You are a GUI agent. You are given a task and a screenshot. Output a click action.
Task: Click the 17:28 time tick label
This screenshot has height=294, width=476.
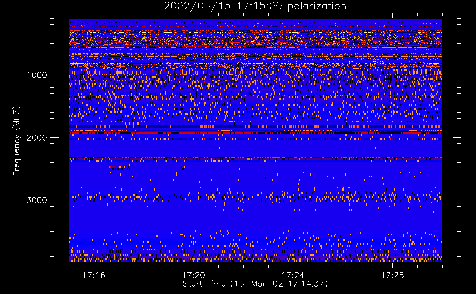(x=392, y=275)
